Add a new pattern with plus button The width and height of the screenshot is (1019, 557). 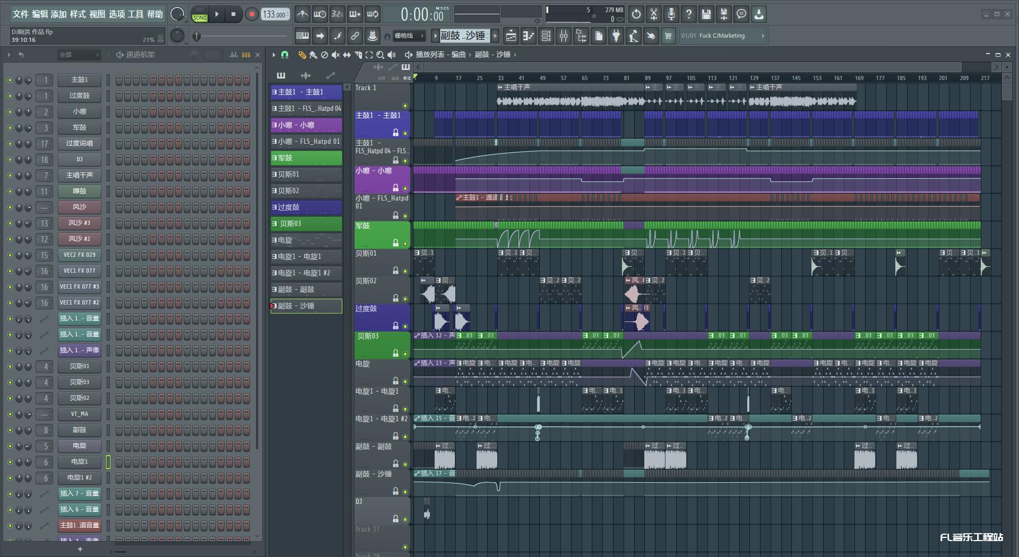(495, 36)
